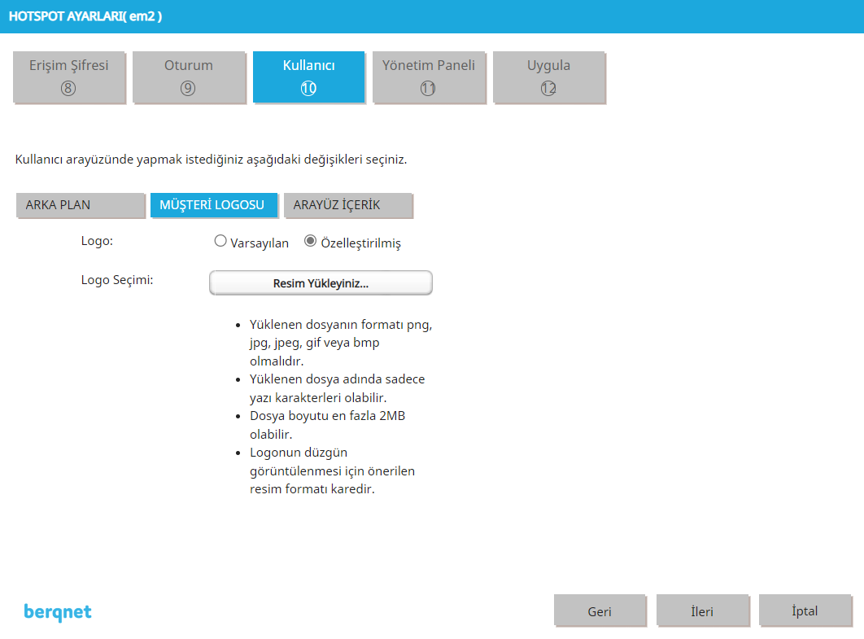Click the HOTSPOT AYARLARI( em2 ) title text
This screenshot has height=639, width=864.
tap(85, 16)
